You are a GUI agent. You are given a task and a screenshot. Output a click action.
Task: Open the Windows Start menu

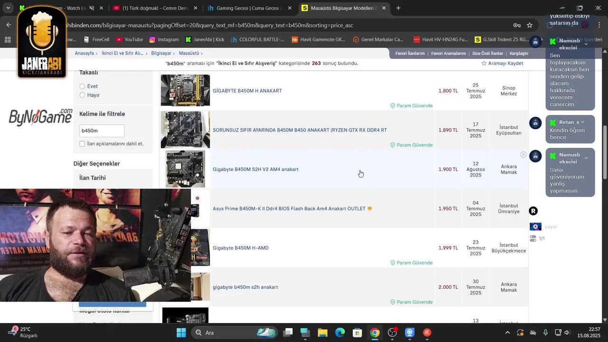[x=181, y=332]
